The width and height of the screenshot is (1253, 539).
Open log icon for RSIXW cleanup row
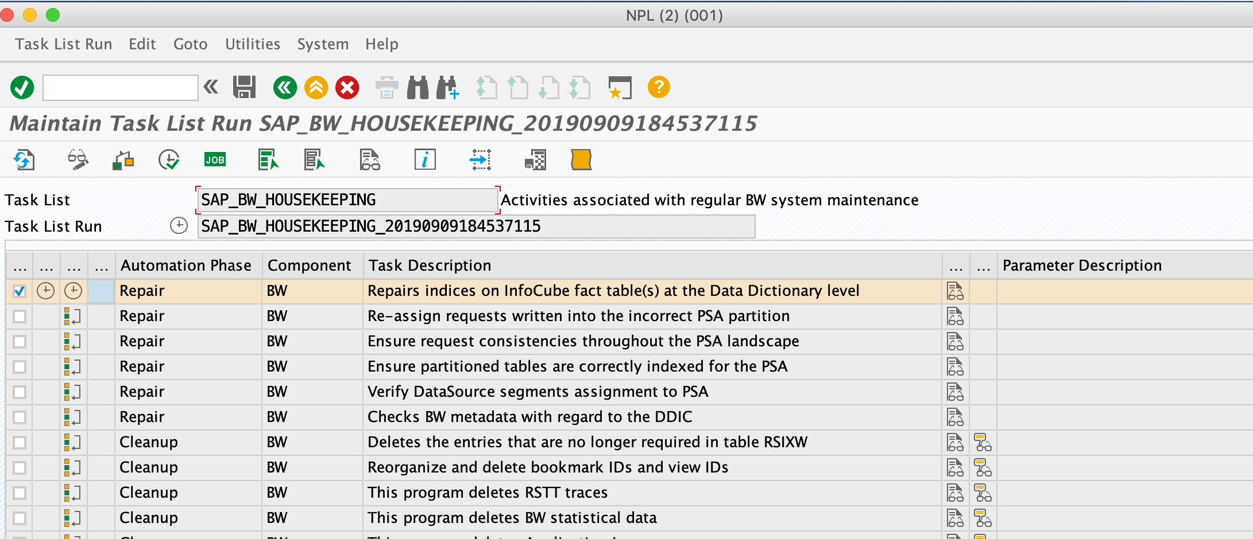pyautogui.click(x=955, y=443)
